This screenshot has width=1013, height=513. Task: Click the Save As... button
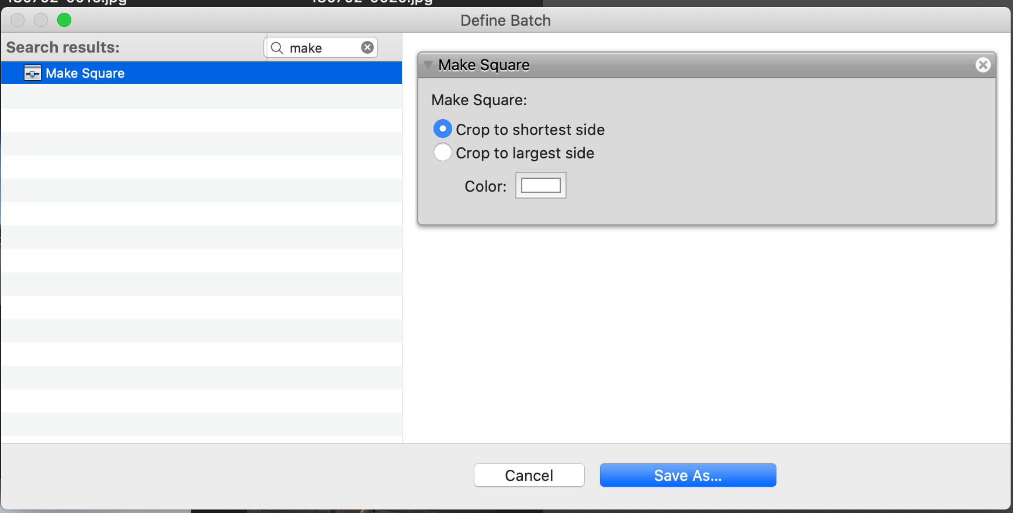tap(688, 475)
